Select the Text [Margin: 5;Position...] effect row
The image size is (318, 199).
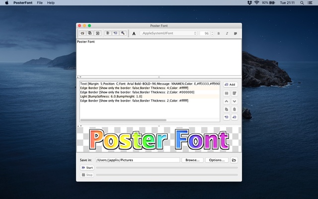[x=150, y=84]
